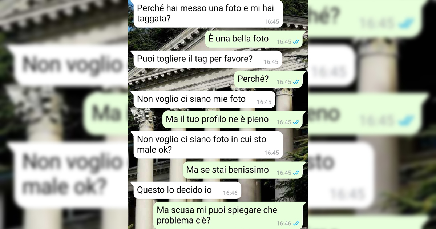
Task: Click blue ticks on "Ma il tuo profilo" message
Action: [x=296, y=122]
